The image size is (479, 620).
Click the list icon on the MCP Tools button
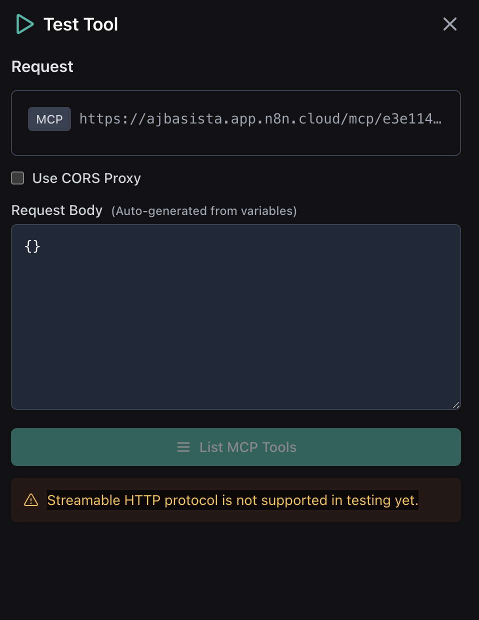point(183,447)
